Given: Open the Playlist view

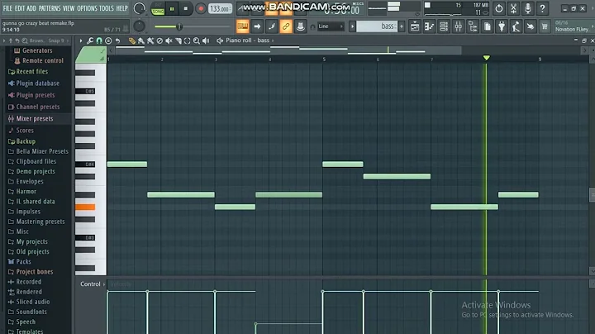Looking at the screenshot, I should 415,26.
